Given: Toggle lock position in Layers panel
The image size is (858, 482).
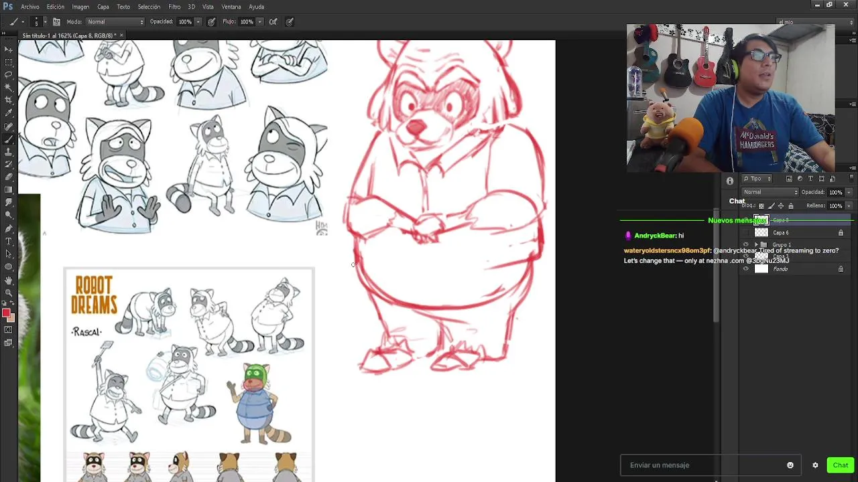Looking at the screenshot, I should (x=781, y=206).
